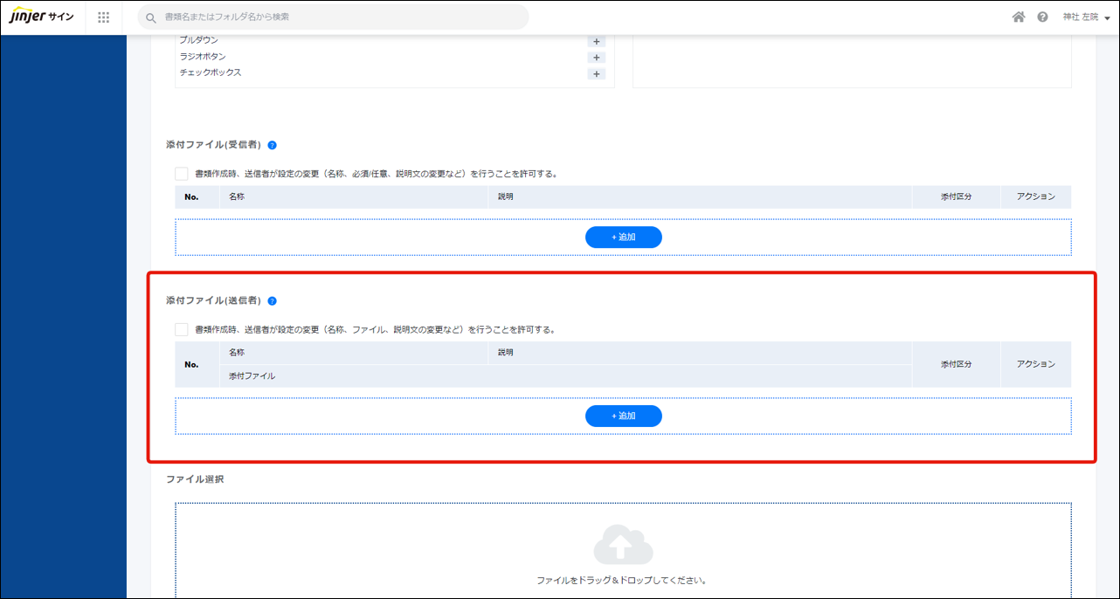Click the cloud upload icon

pyautogui.click(x=623, y=547)
